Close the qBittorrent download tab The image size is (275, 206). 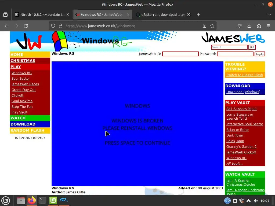pos(189,14)
